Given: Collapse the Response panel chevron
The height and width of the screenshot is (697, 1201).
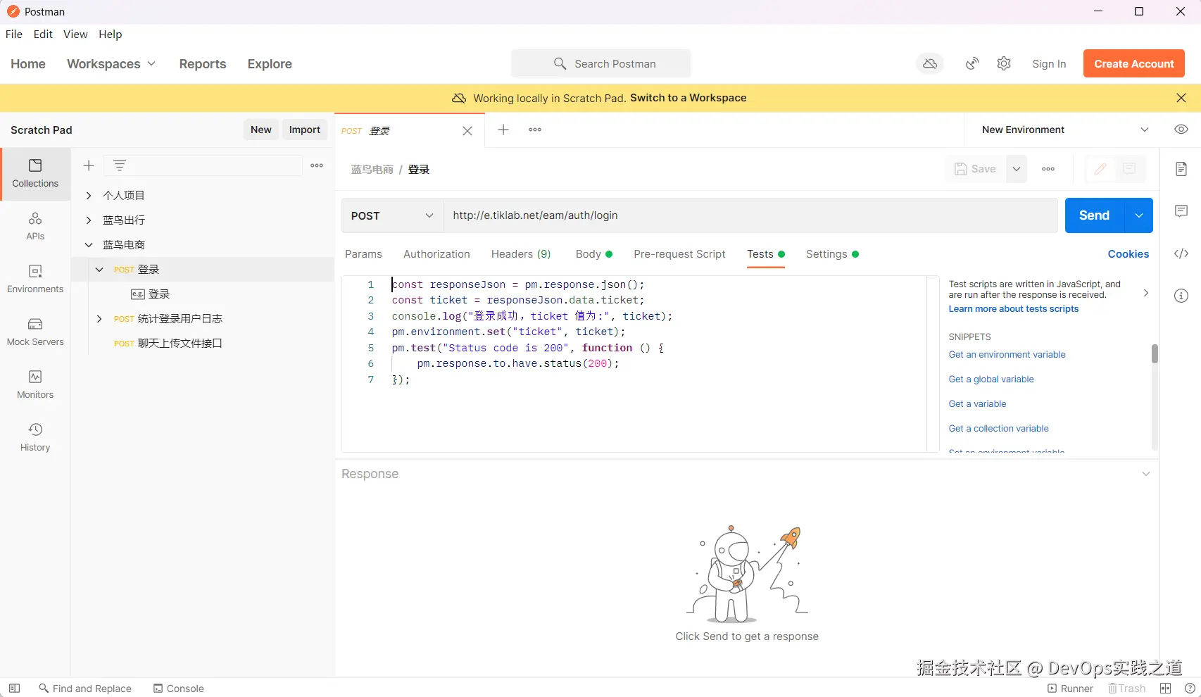Looking at the screenshot, I should point(1146,474).
